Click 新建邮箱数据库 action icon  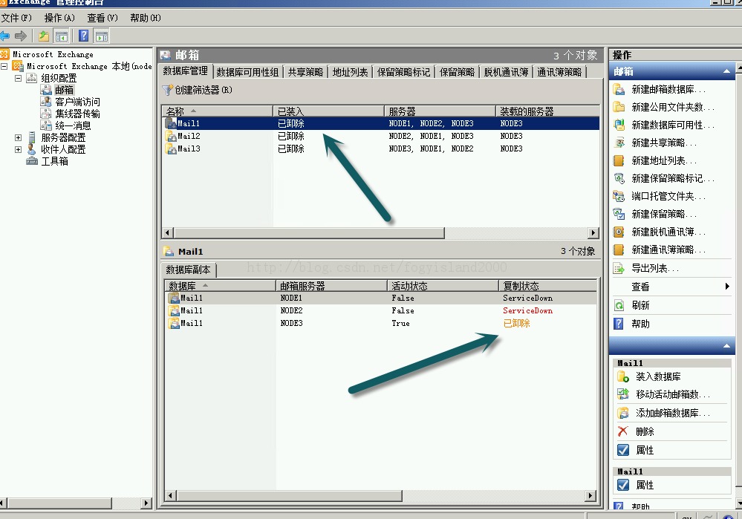pyautogui.click(x=619, y=89)
